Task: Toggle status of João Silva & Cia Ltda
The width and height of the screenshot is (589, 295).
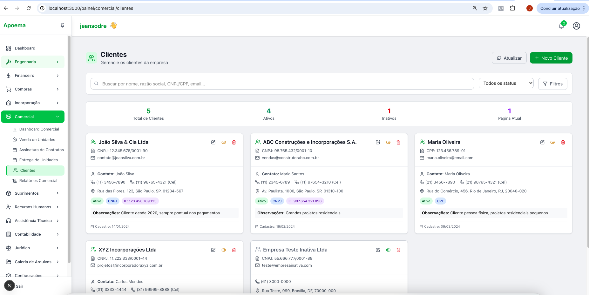Action: point(224,142)
